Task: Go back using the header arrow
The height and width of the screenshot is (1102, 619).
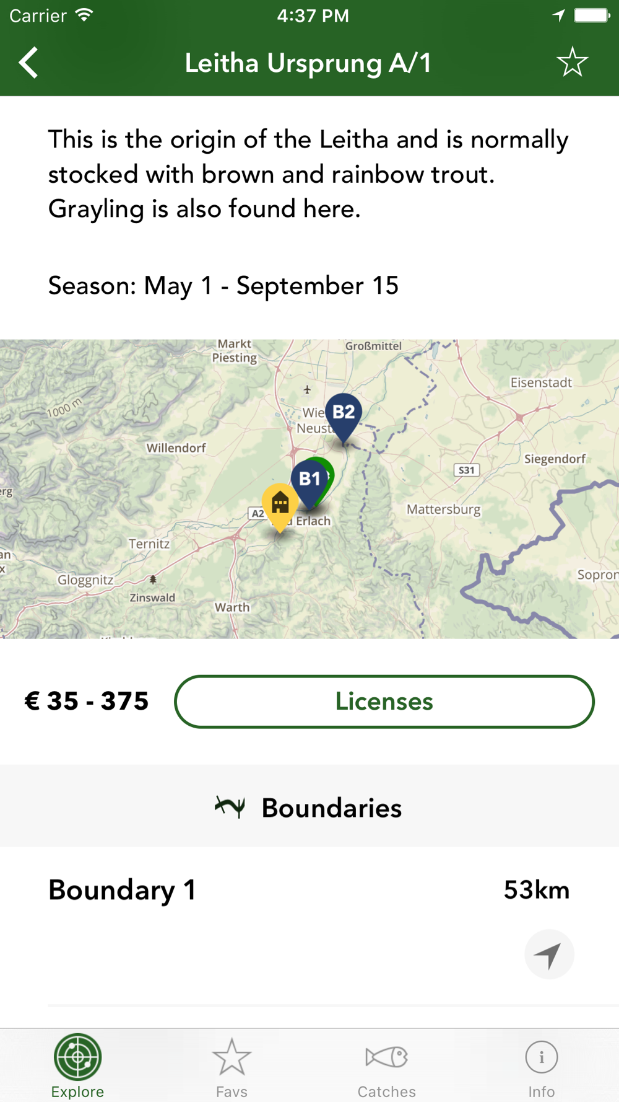Action: click(x=28, y=63)
